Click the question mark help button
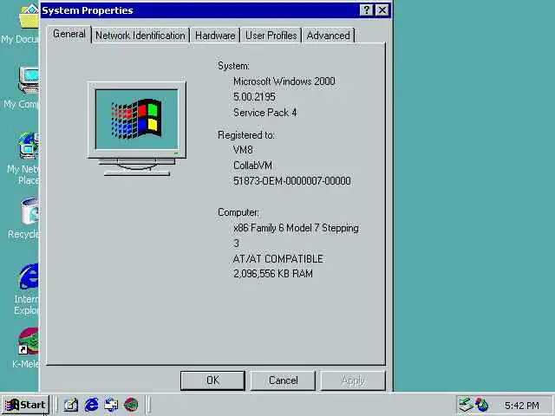The height and width of the screenshot is (416, 555). (366, 10)
